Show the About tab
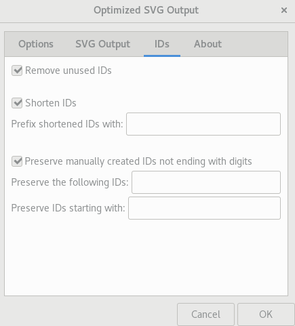 [208, 44]
